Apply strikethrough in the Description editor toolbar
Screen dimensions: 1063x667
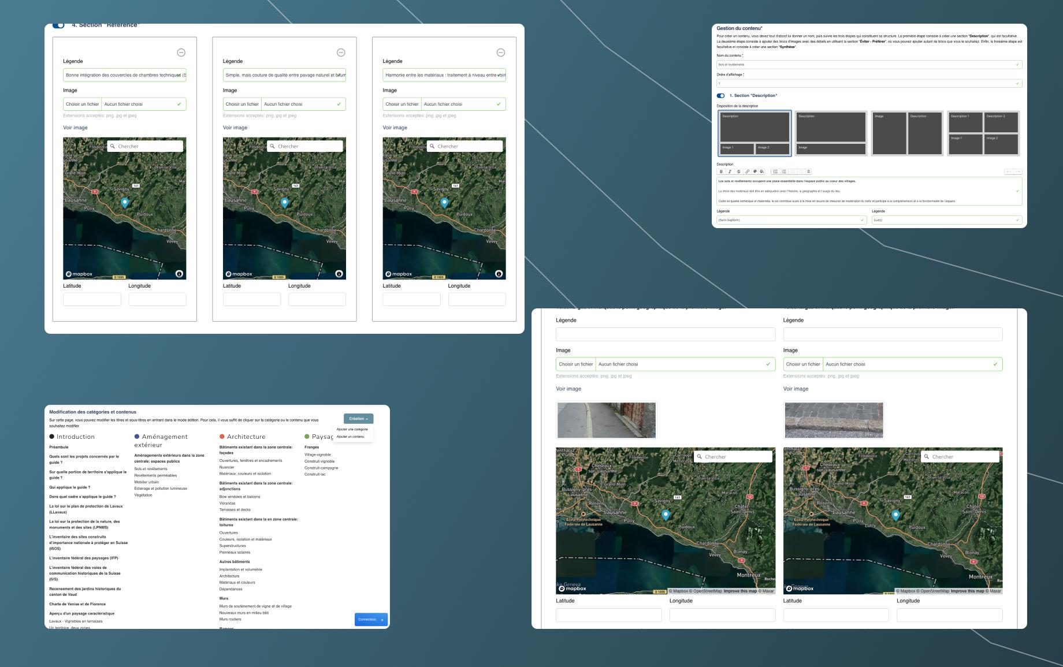tap(738, 172)
